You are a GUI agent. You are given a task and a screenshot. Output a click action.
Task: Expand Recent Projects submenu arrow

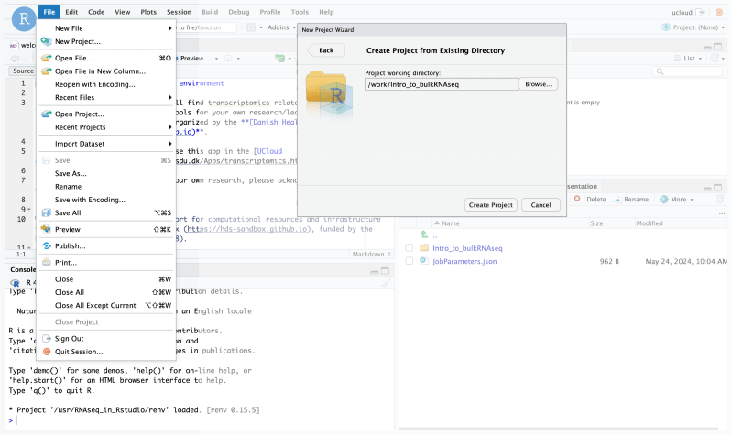pyautogui.click(x=169, y=127)
